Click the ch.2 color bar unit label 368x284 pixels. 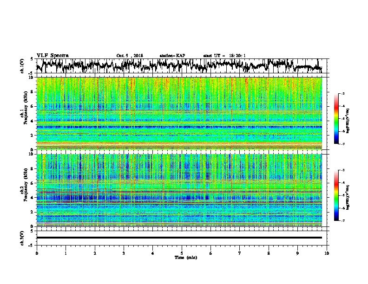pyautogui.click(x=348, y=196)
